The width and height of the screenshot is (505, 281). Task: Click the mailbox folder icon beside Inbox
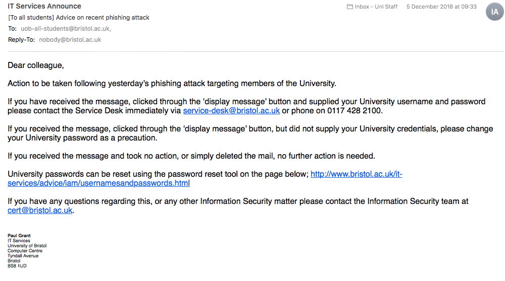click(x=350, y=7)
